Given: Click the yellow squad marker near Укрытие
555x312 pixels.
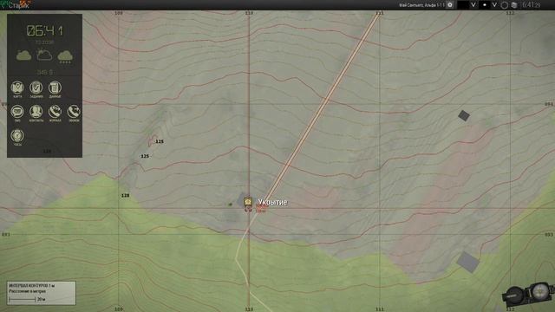Looking at the screenshot, I should point(248,202).
